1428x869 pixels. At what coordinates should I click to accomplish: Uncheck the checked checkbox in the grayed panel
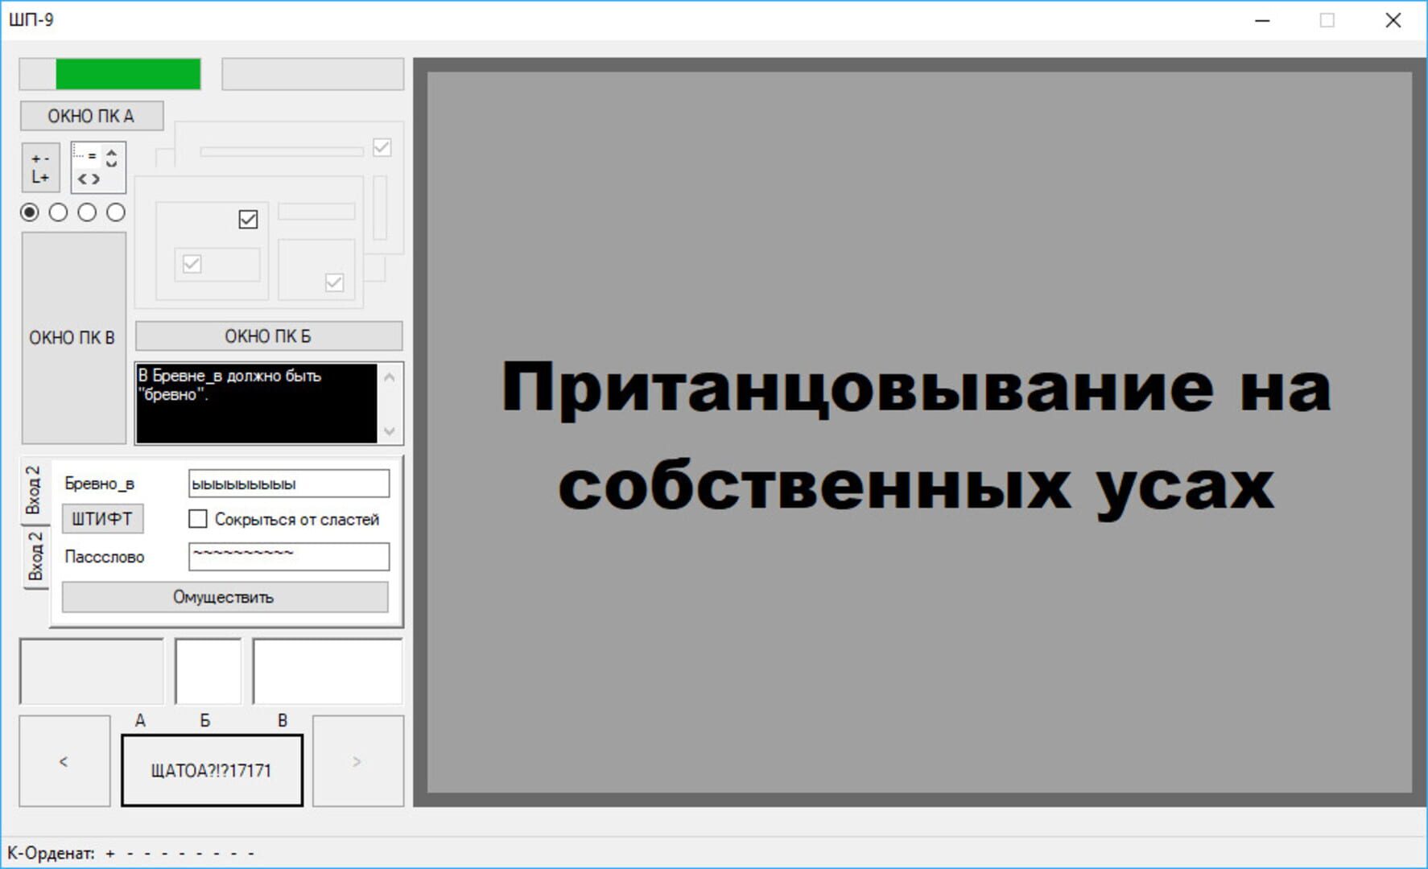[248, 219]
